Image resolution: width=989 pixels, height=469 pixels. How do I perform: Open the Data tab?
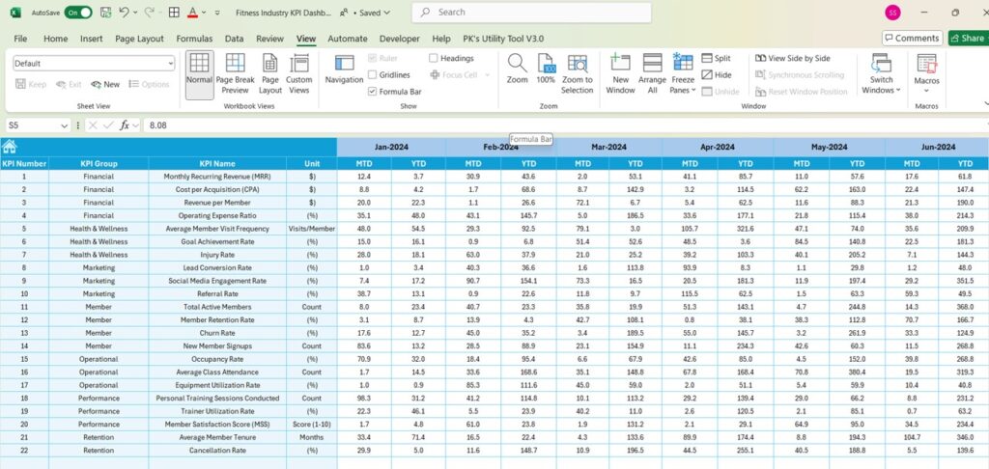point(234,39)
